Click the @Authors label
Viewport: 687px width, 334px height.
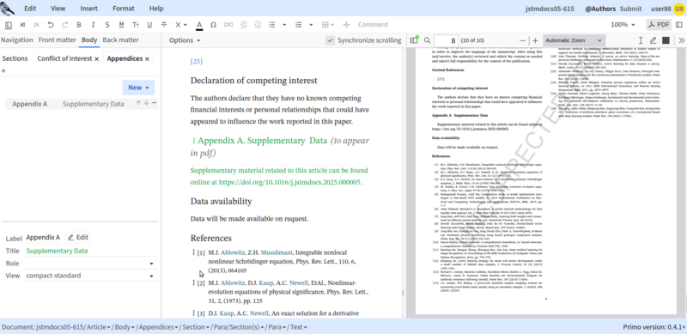point(600,9)
